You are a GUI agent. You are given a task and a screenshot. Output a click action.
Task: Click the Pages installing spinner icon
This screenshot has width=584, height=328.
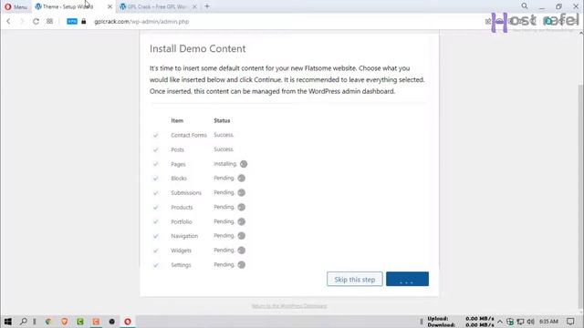tap(244, 164)
